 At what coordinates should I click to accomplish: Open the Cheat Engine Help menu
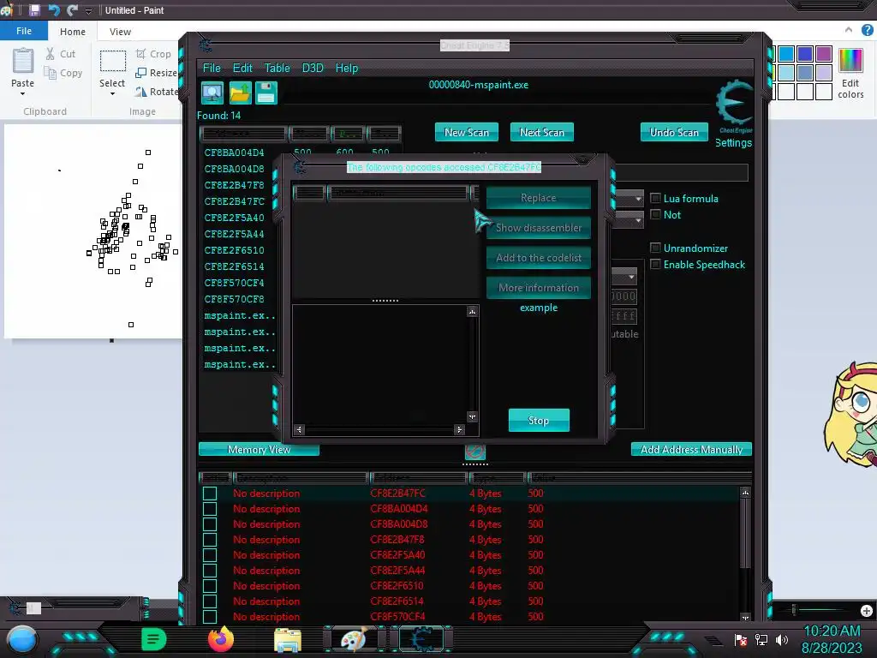click(x=346, y=68)
